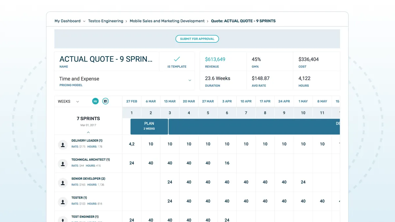
Task: Click the My Dashboard breadcrumb link
Action: point(67,21)
